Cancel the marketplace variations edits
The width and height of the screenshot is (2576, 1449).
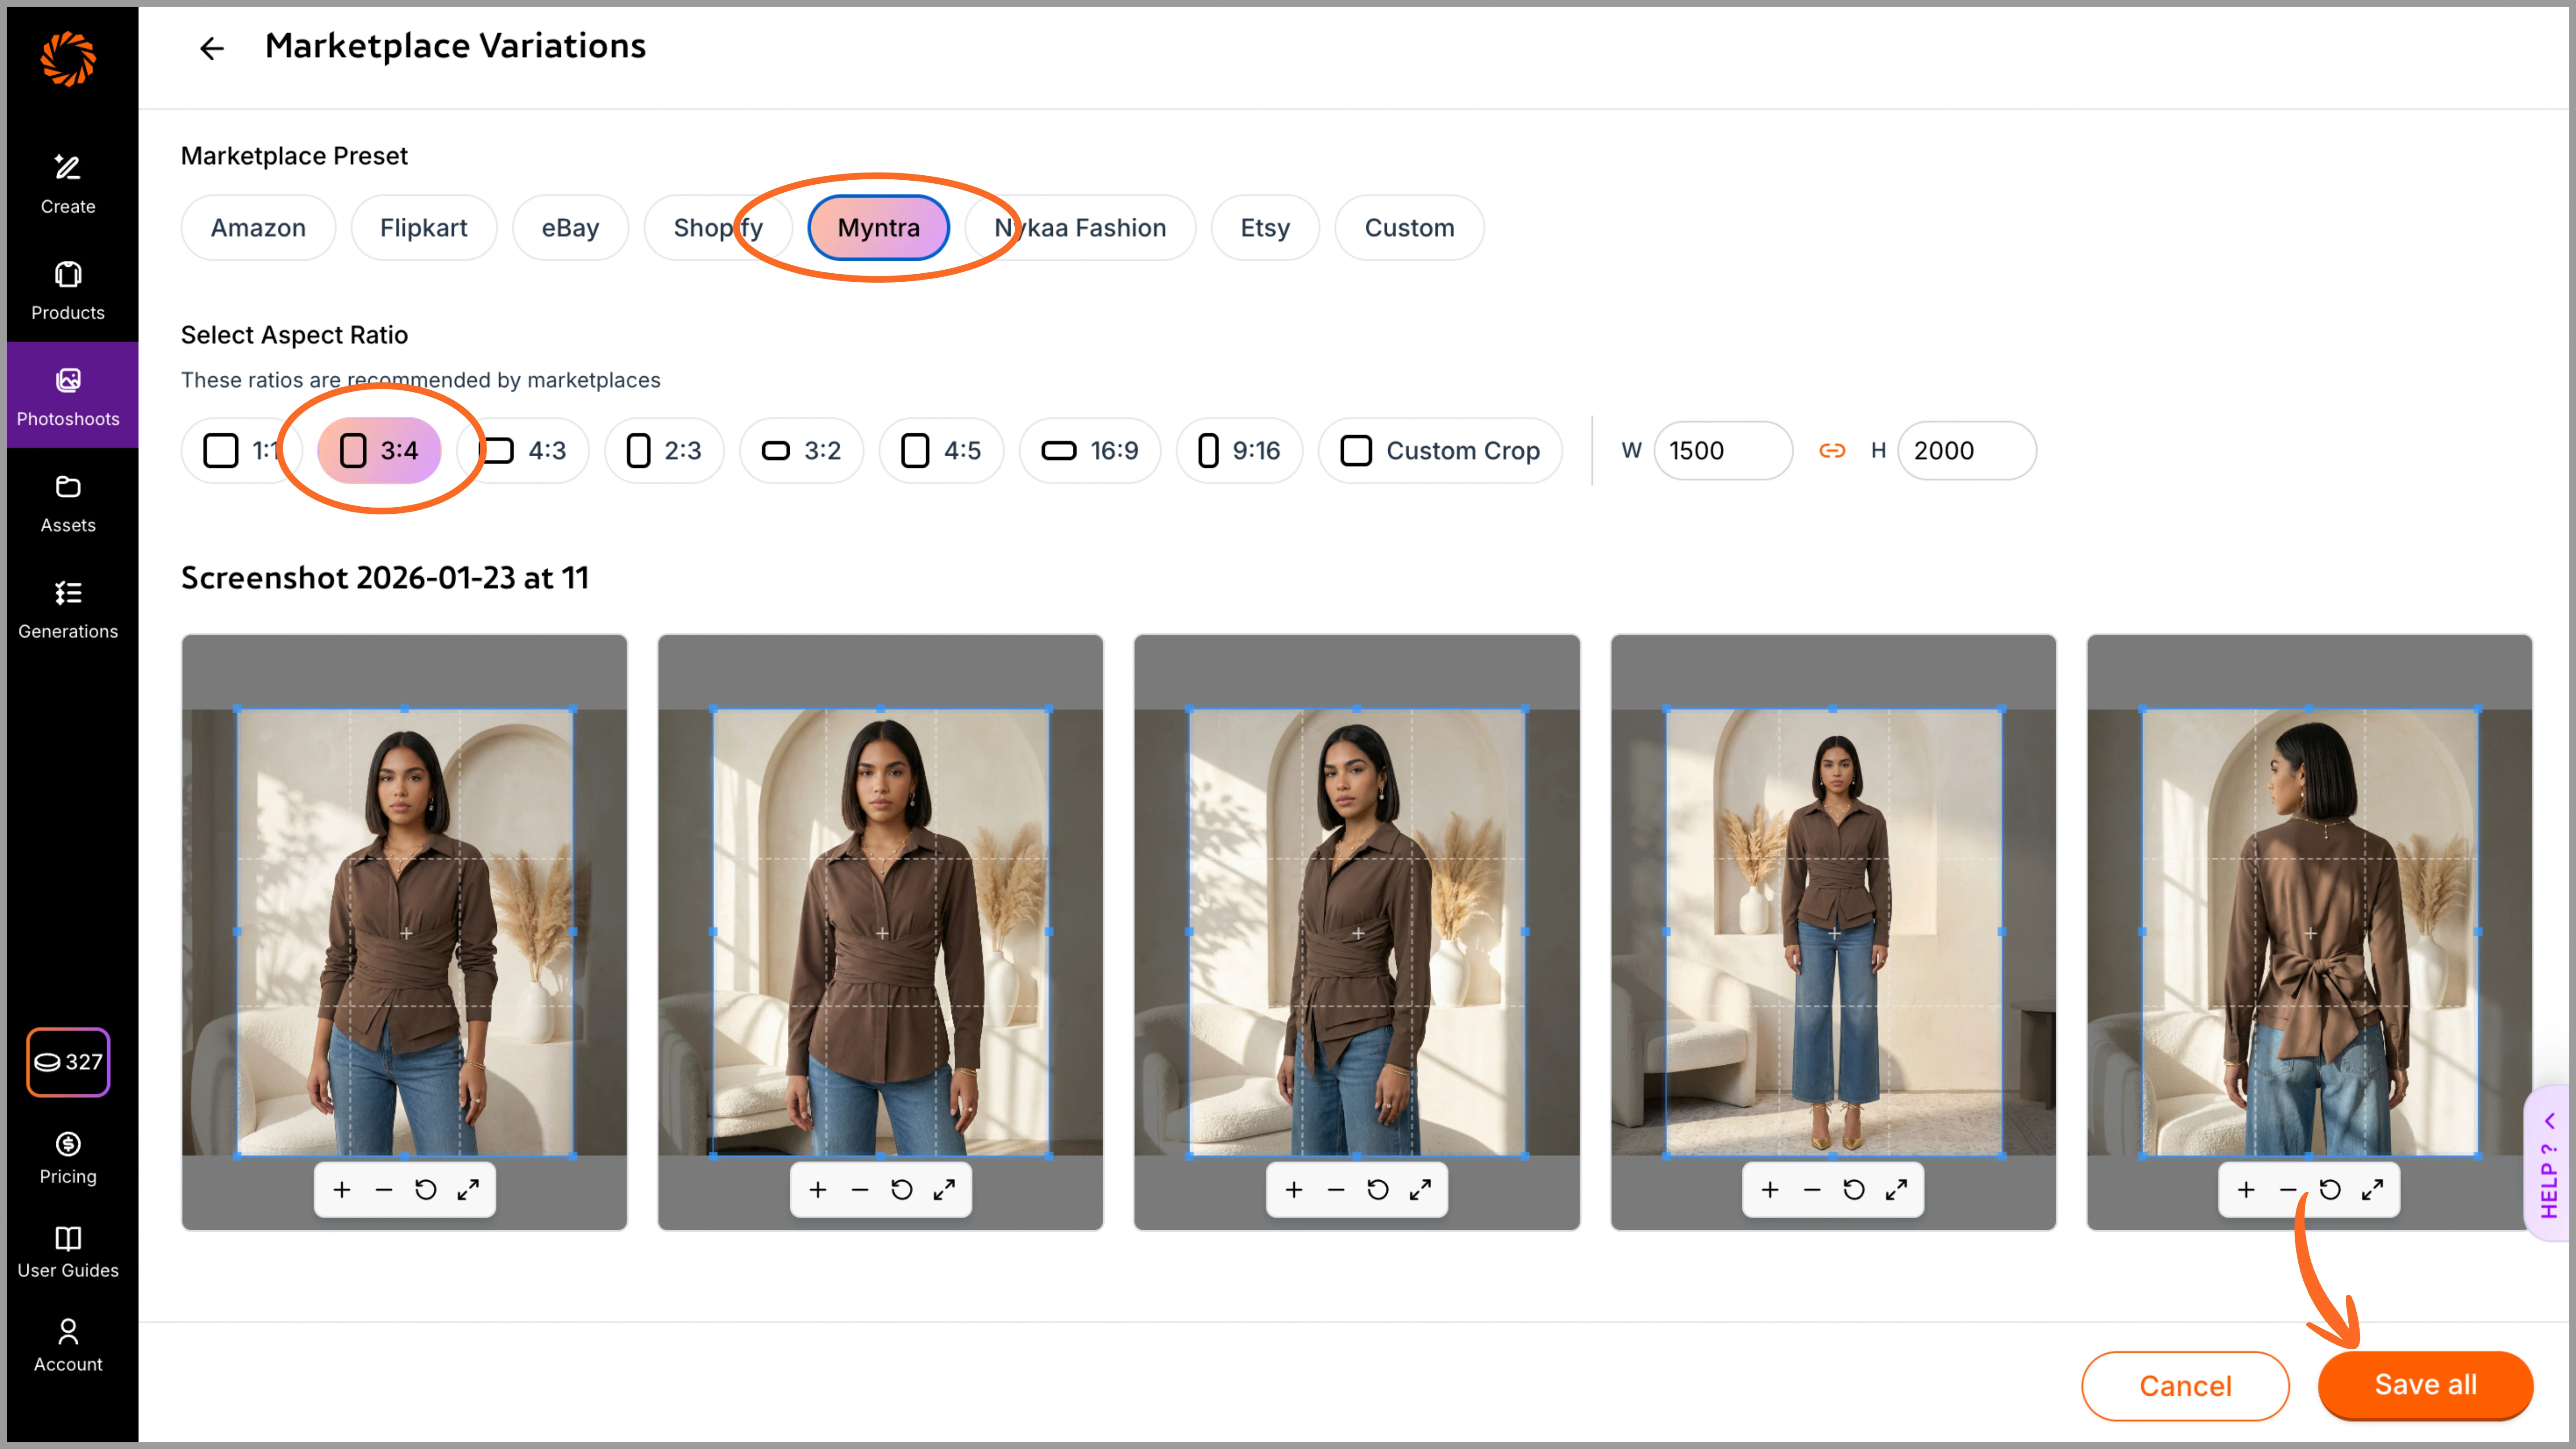click(x=2185, y=1385)
